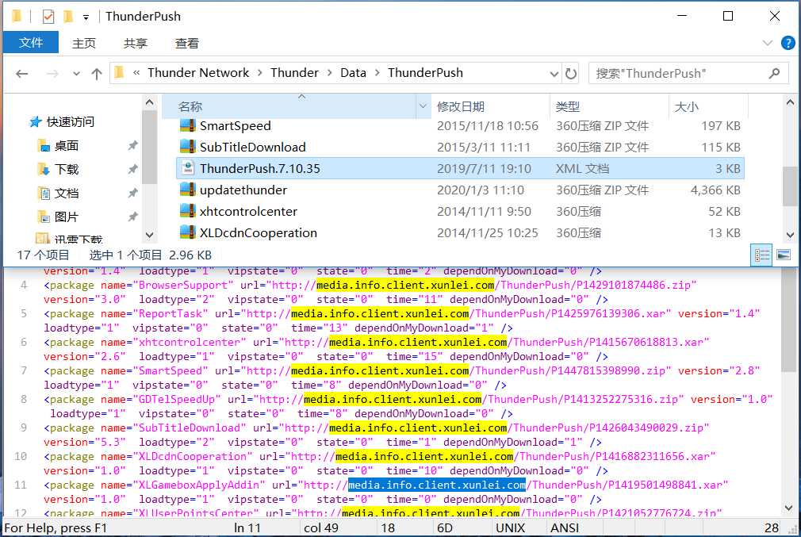Image resolution: width=801 pixels, height=537 pixels.
Task: Click BrowserSupport package name in editor
Action: coord(183,285)
